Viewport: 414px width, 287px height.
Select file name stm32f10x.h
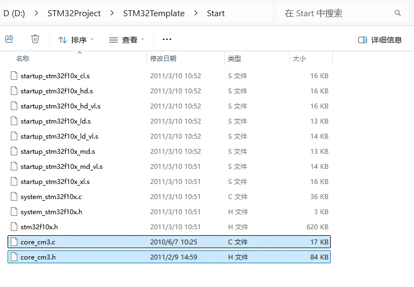click(x=39, y=227)
